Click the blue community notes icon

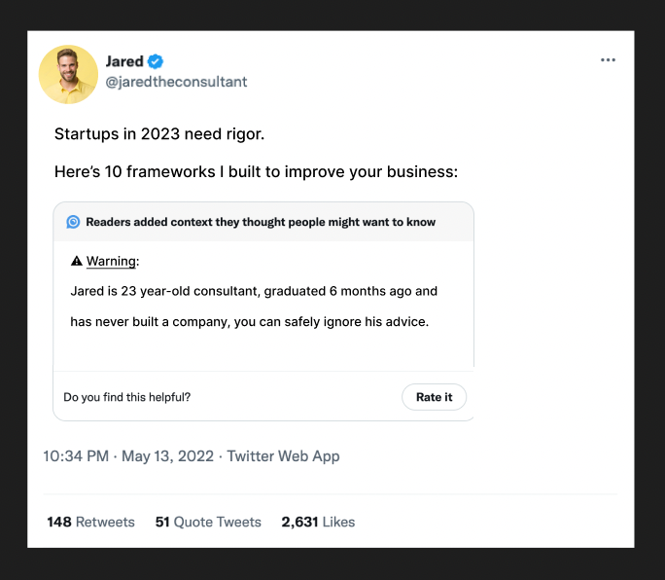[x=73, y=222]
